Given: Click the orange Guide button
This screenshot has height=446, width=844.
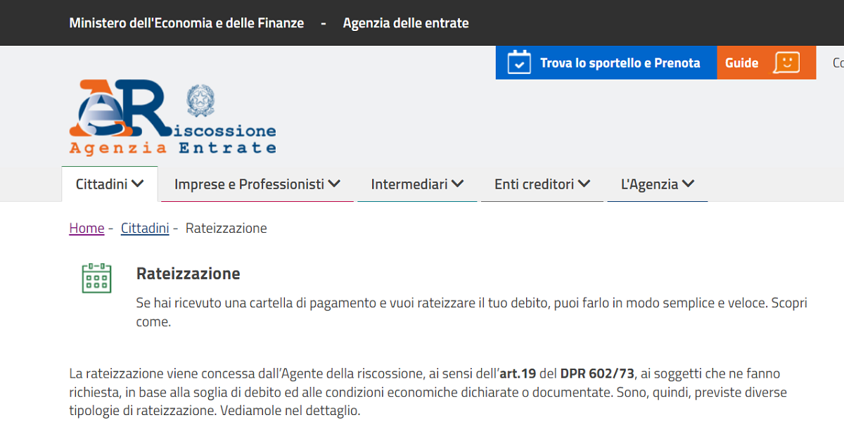Looking at the screenshot, I should tap(767, 63).
